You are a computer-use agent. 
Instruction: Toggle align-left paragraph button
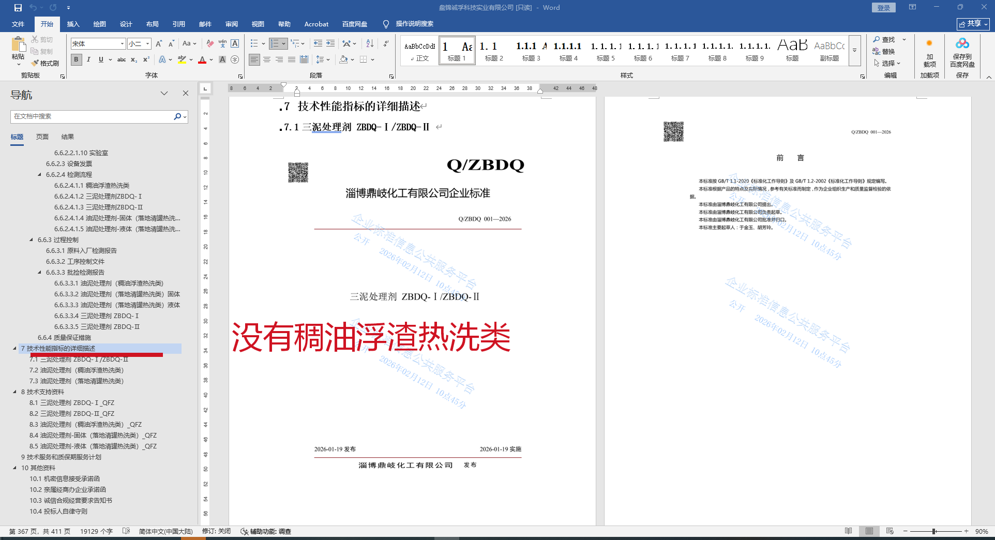pos(254,59)
